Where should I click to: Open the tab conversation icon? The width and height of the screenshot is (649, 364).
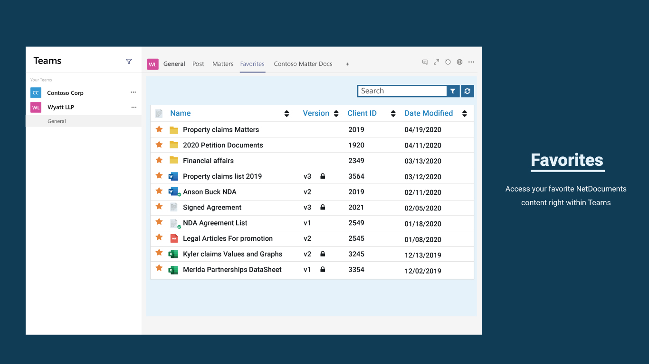click(425, 62)
